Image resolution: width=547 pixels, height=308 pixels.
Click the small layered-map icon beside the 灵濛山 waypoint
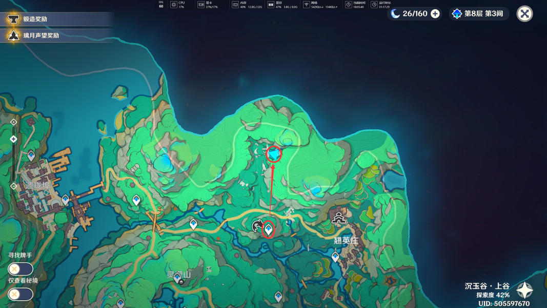pyautogui.click(x=181, y=282)
